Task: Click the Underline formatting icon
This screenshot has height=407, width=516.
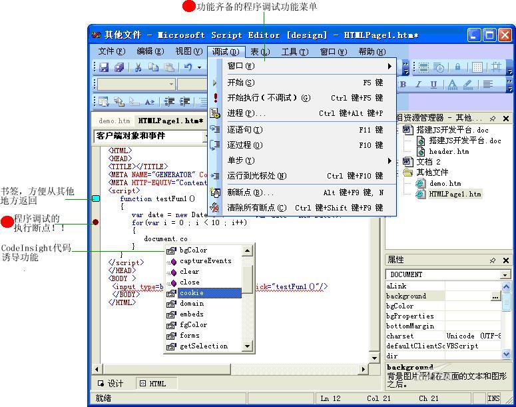Action: click(x=434, y=85)
